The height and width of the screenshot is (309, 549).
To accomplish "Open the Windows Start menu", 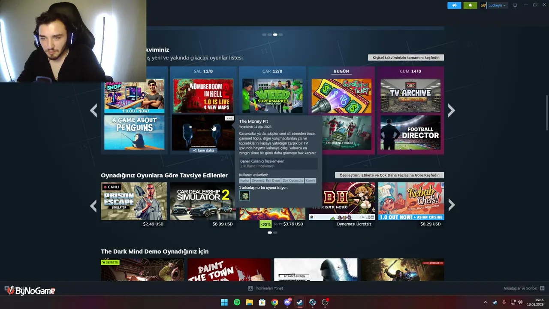I will tap(224, 302).
